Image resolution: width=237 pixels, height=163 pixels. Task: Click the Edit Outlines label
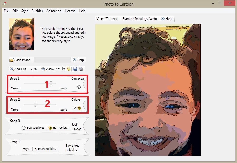[36, 128]
